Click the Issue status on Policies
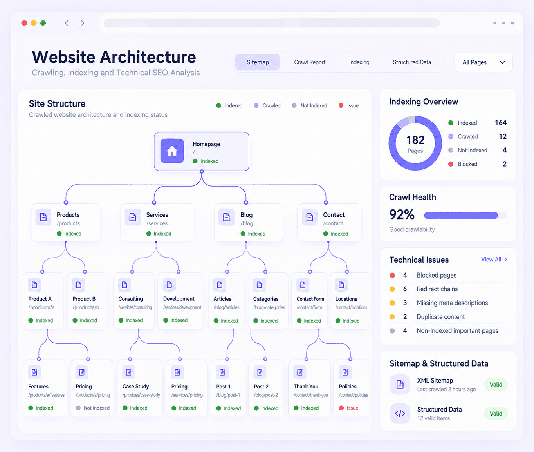The height and width of the screenshot is (452, 534). coord(348,408)
